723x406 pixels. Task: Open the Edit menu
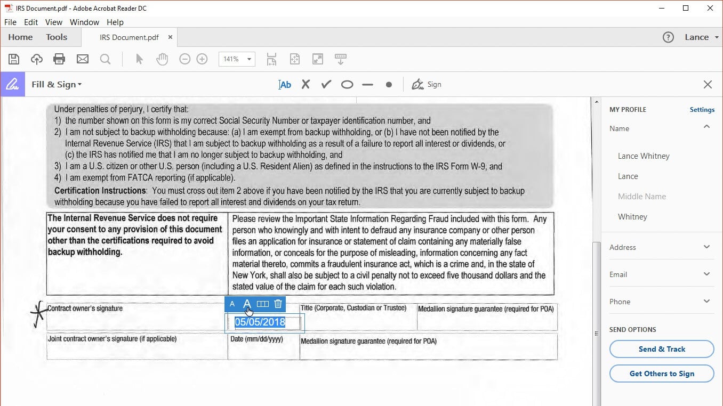coord(31,22)
